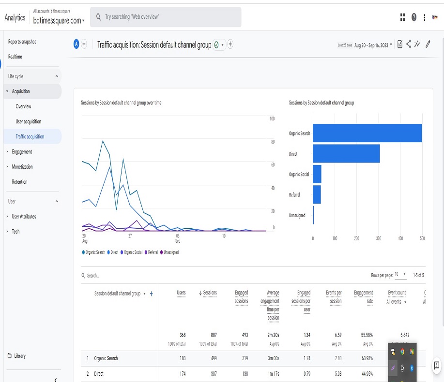Open the Google apps grid icon
The height and width of the screenshot is (382, 444).
pyautogui.click(x=402, y=17)
